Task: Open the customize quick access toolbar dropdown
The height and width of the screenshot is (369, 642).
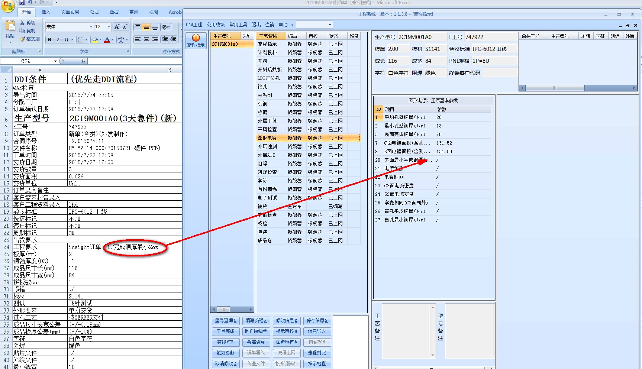Action: coord(57,2)
